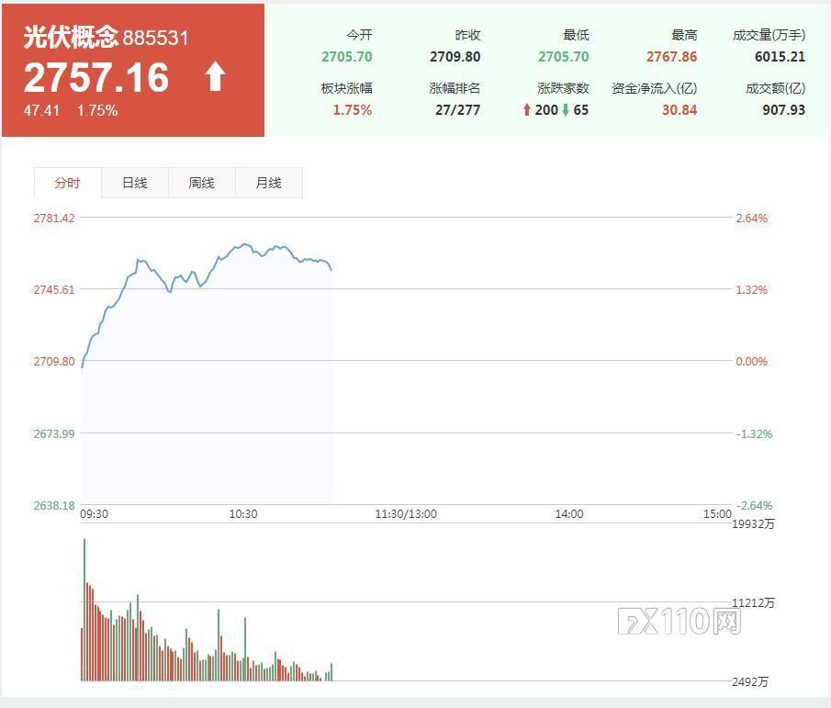Image resolution: width=831 pixels, height=708 pixels.
Task: Click the 光伏概念 sector title
Action: (x=71, y=37)
